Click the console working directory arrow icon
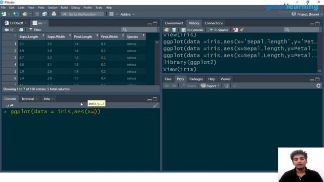324x182 pixels. pos(12,106)
